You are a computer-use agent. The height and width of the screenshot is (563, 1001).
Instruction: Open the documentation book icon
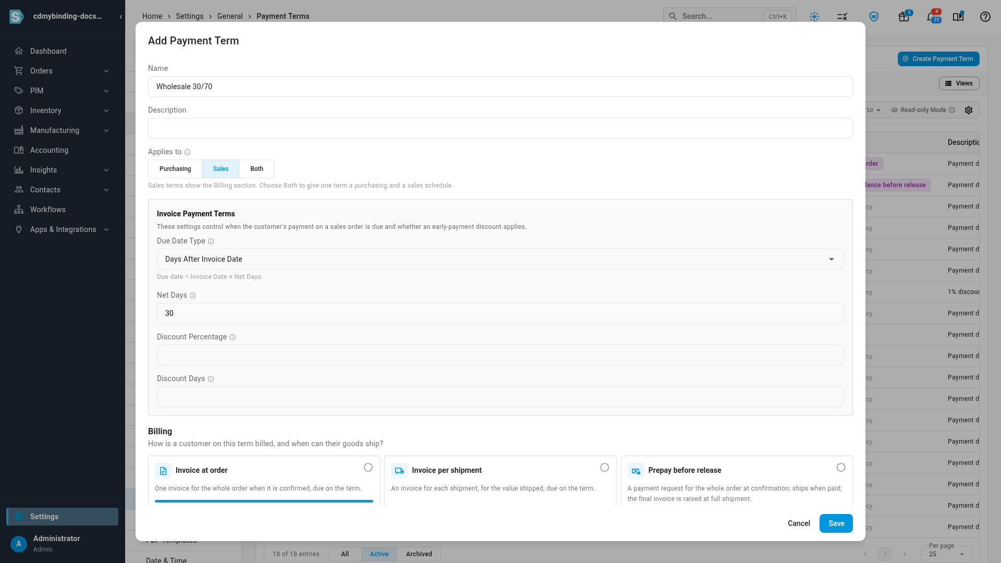pyautogui.click(x=958, y=17)
